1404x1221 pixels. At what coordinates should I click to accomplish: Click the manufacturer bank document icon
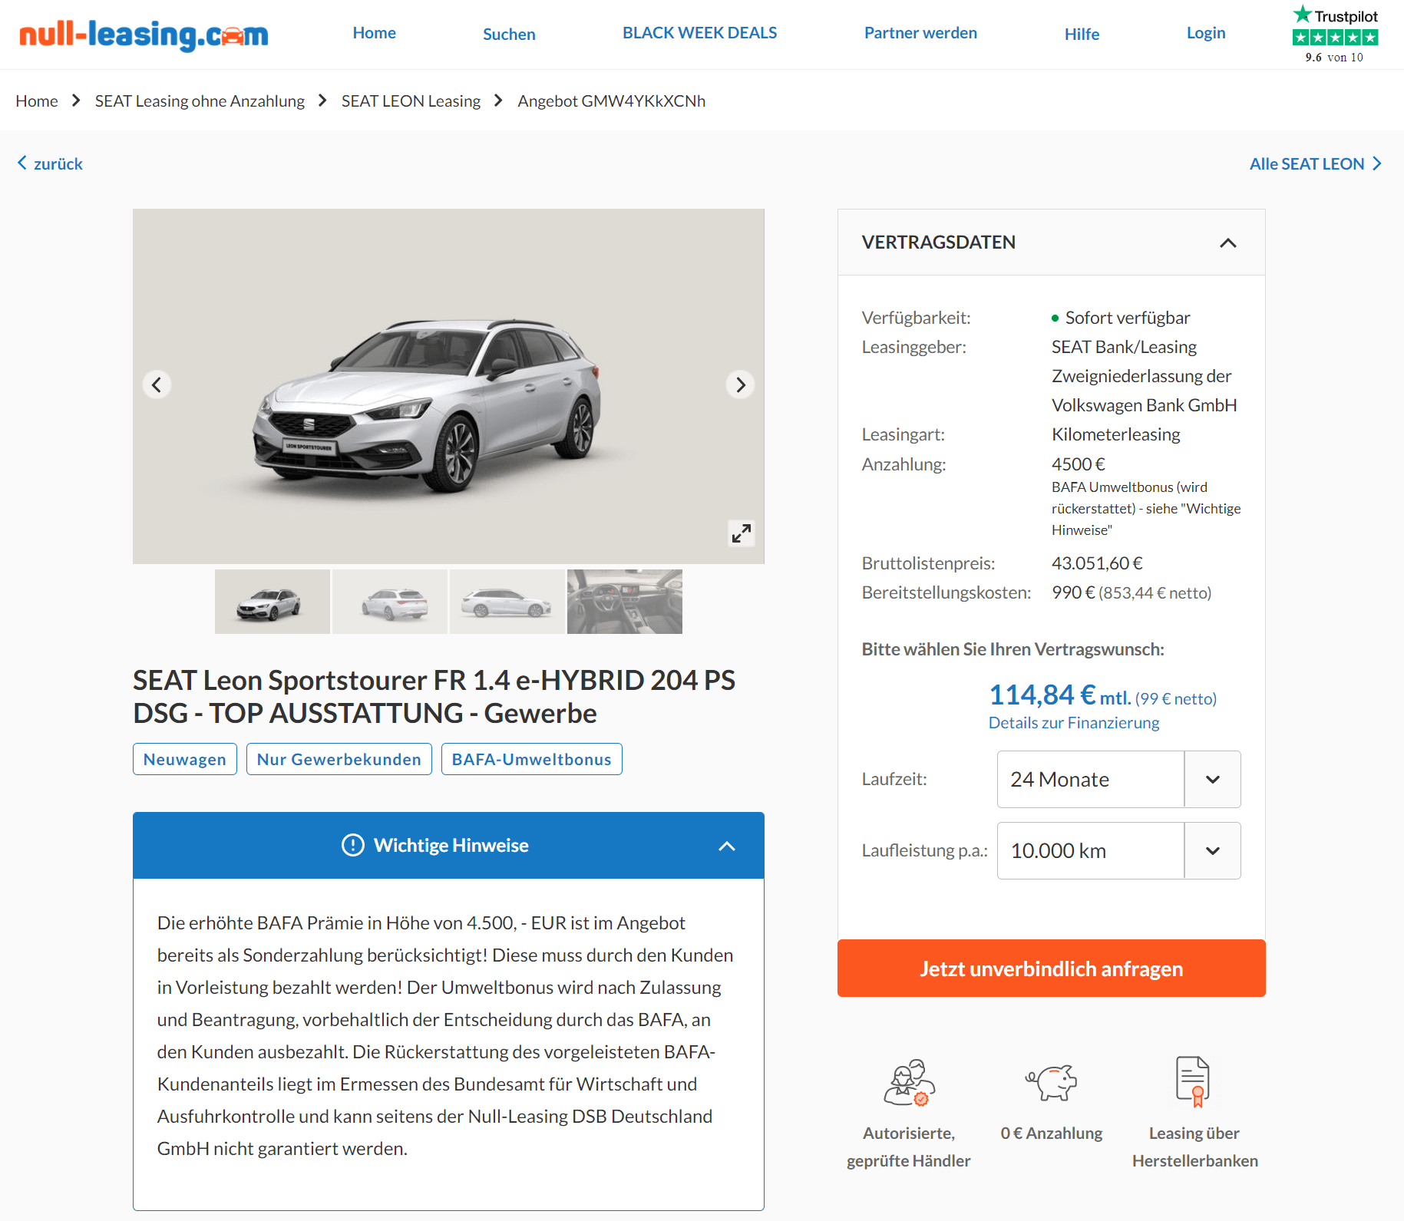(1194, 1081)
